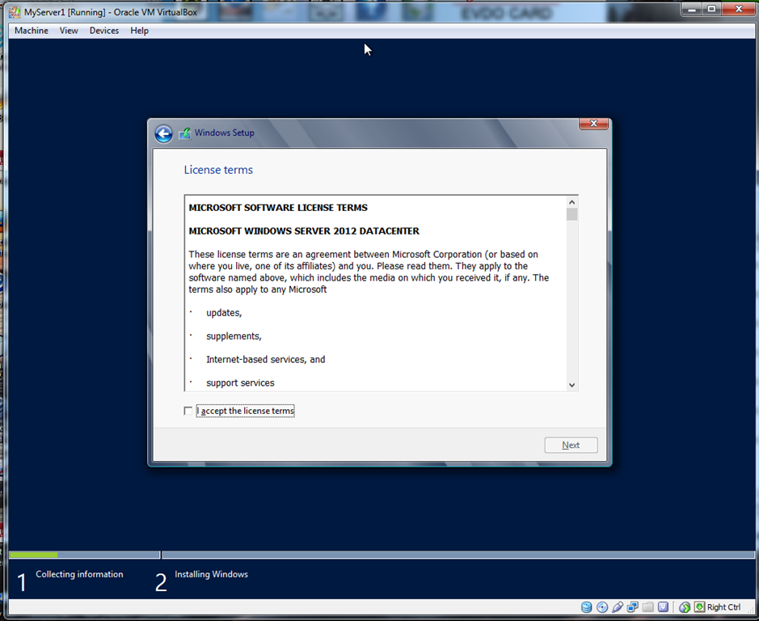The width and height of the screenshot is (759, 621).
Task: Check the I accept the license terms checkbox
Action: pyautogui.click(x=188, y=410)
